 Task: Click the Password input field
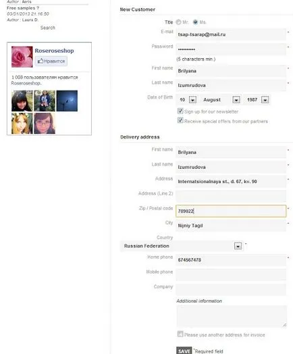click(231, 49)
